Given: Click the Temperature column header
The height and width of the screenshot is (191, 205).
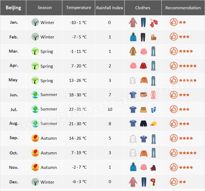Looking at the screenshot, I should pyautogui.click(x=78, y=8).
